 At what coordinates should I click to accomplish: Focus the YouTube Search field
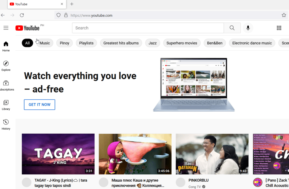coord(148,28)
